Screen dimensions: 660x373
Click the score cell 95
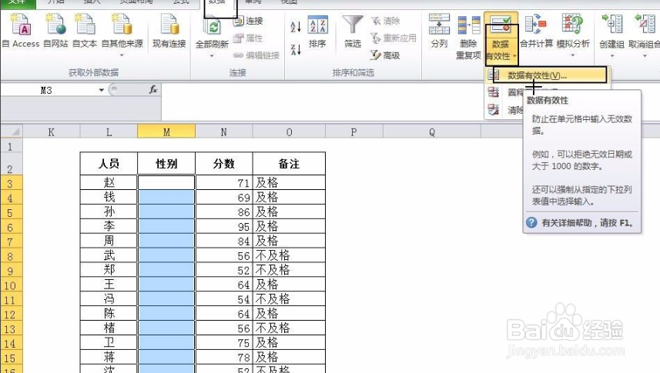(224, 226)
